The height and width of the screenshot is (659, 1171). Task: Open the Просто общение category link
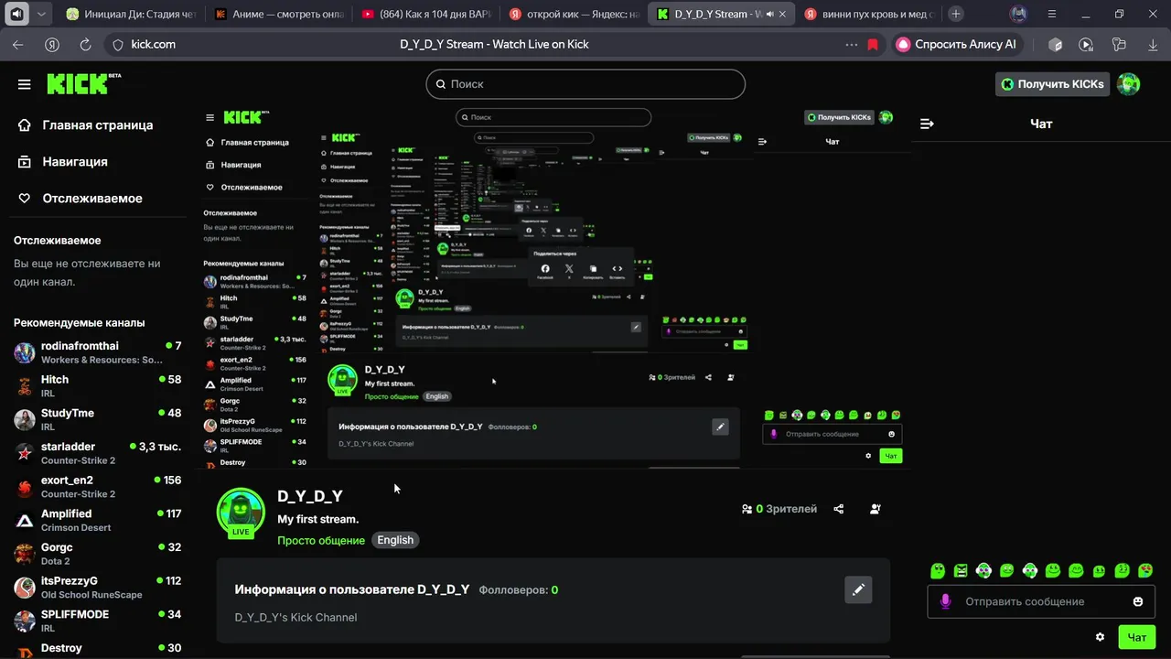(x=321, y=540)
